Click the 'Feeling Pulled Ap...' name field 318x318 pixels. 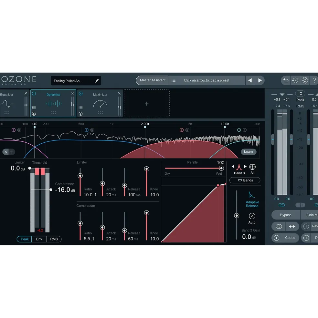[x=76, y=81]
